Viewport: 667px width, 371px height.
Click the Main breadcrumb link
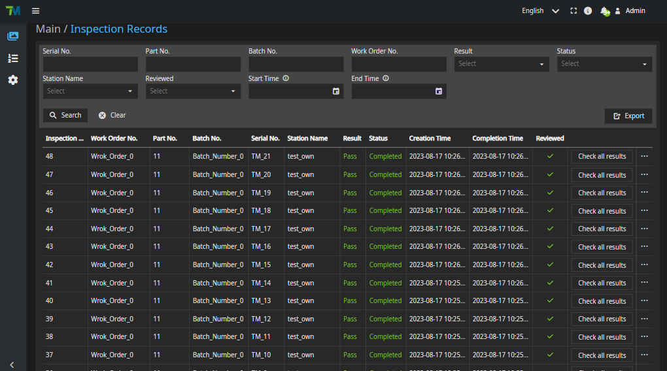coord(48,29)
